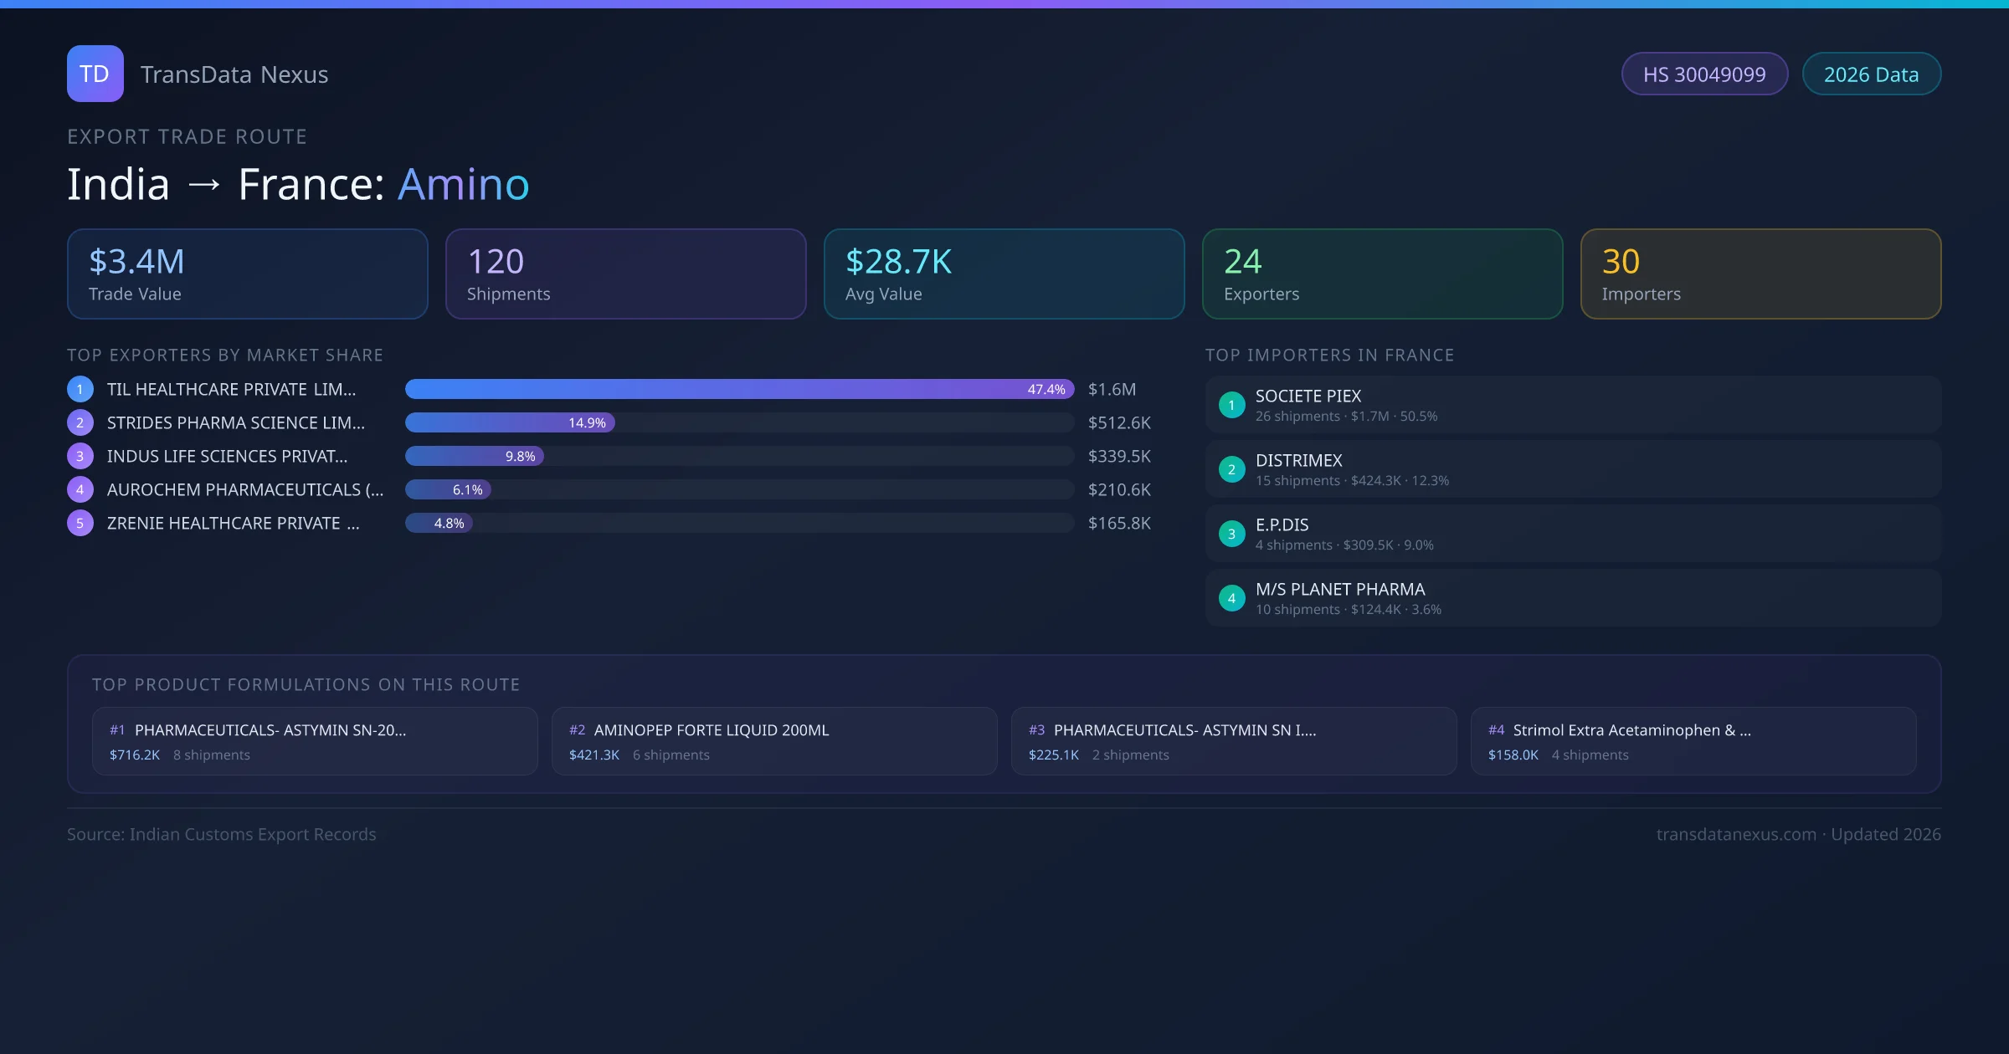Click the HS 30049099 pill button
Image resolution: width=2009 pixels, height=1054 pixels.
coord(1704,74)
